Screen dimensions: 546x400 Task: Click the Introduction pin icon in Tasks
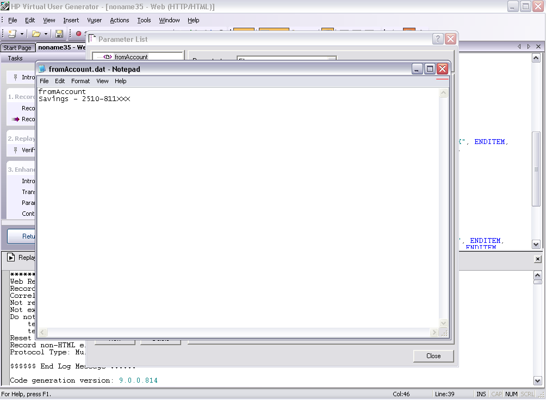pyautogui.click(x=15, y=77)
